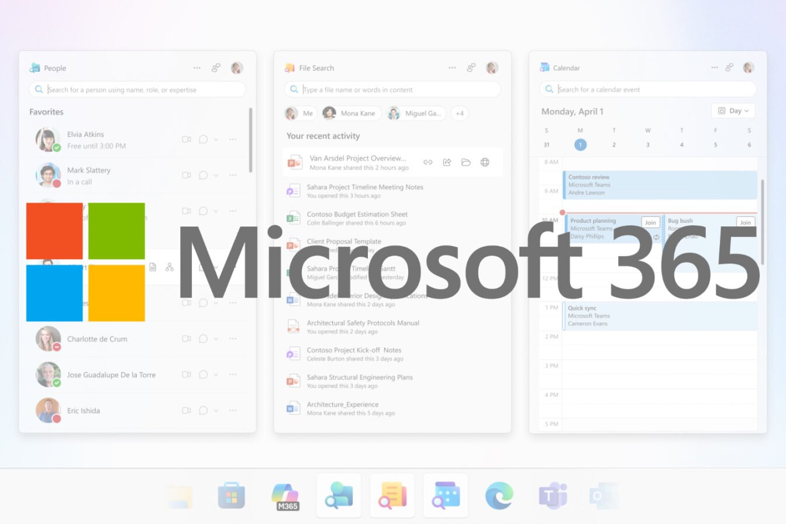
Task: Open a chat with Mark Slattery
Action: click(203, 175)
